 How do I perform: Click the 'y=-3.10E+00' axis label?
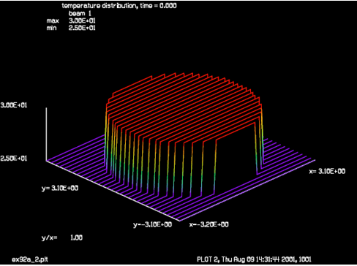click(x=153, y=224)
